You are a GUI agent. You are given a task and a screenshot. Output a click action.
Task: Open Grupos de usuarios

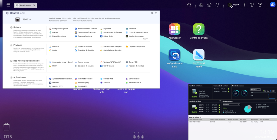pyautogui.click(x=83, y=46)
